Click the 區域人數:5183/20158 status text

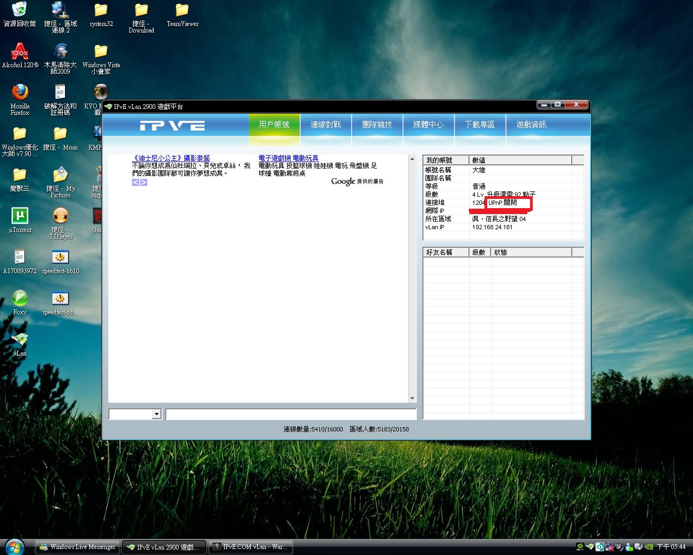coord(379,429)
